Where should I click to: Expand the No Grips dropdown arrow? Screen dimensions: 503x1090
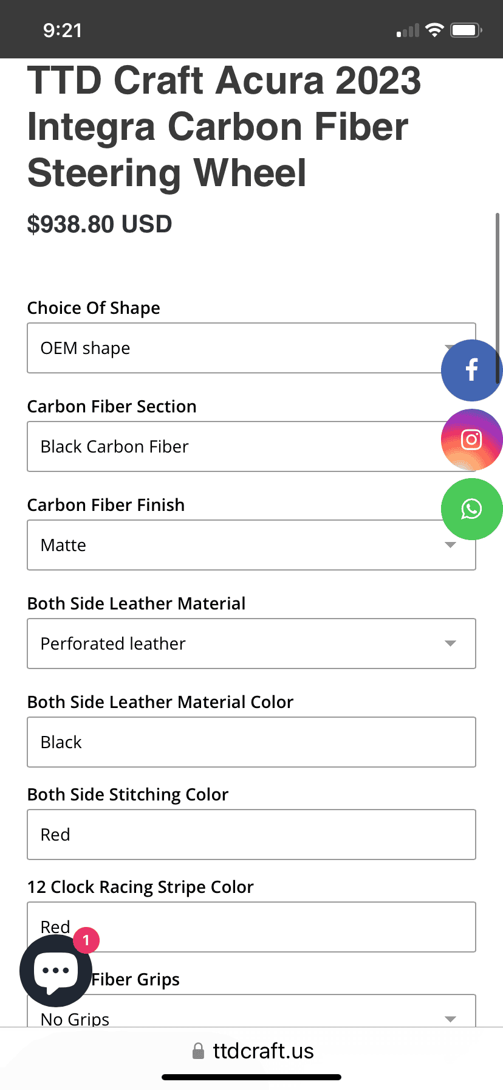(450, 1019)
